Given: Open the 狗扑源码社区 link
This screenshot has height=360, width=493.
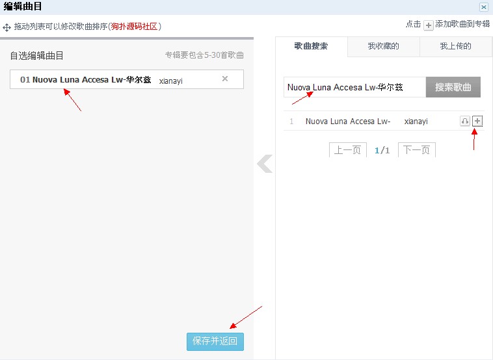Looking at the screenshot, I should tap(134, 27).
